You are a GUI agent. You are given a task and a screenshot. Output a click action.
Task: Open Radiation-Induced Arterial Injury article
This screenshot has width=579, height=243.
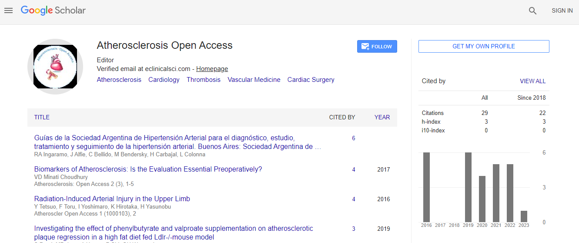[x=112, y=199]
